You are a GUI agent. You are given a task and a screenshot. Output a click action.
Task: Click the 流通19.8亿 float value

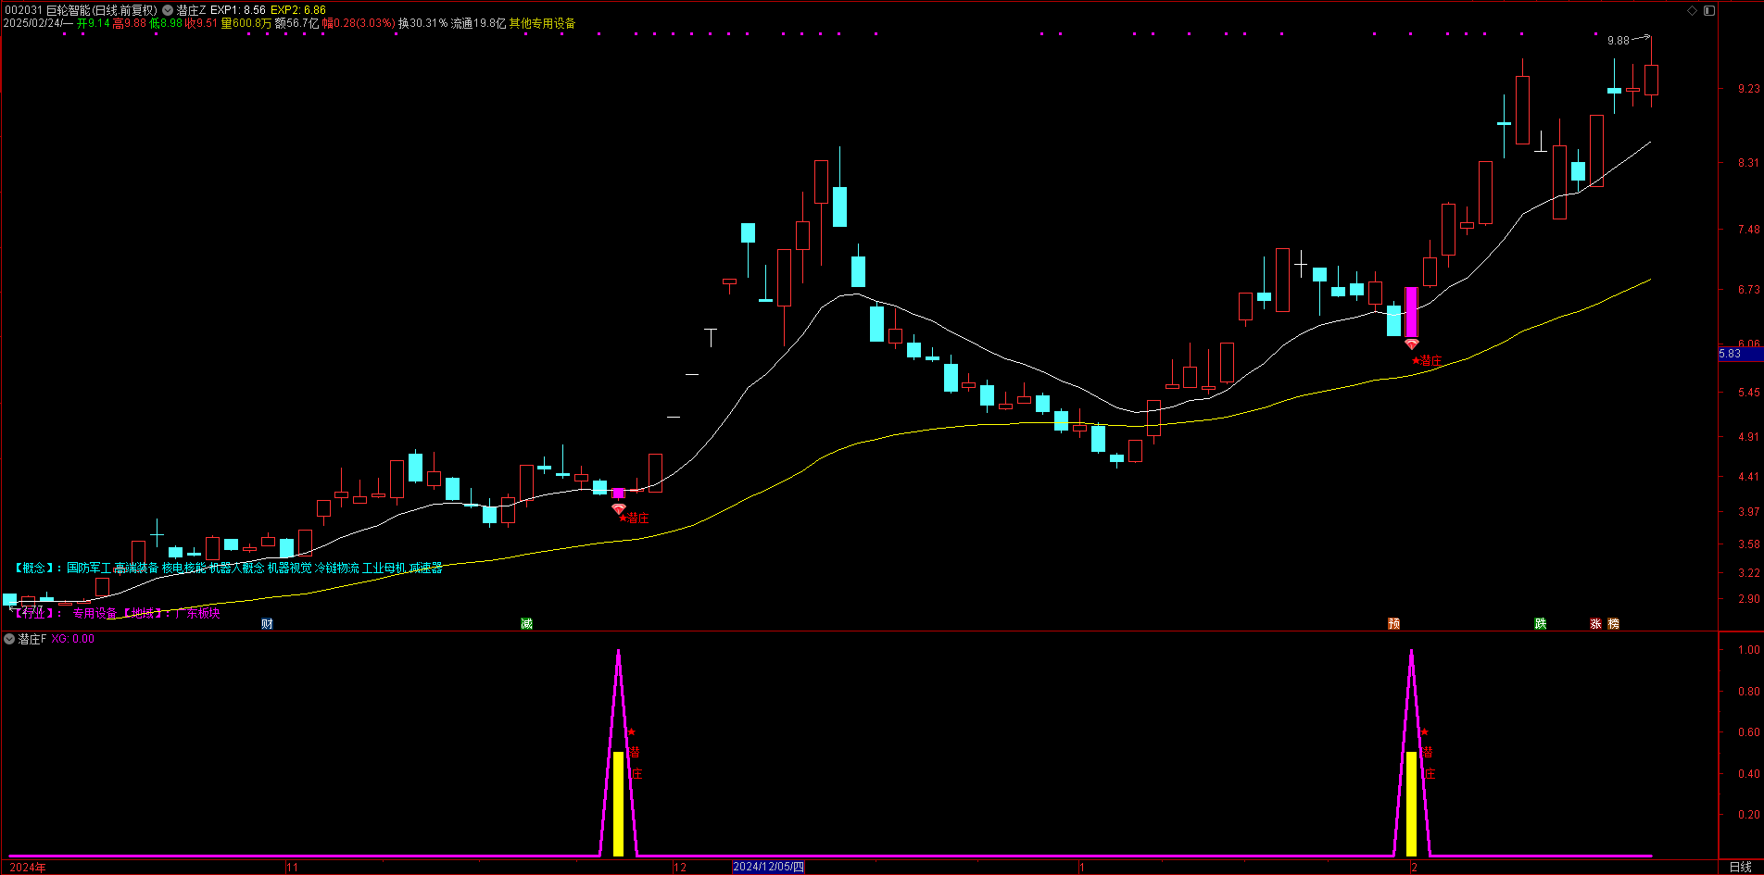click(478, 23)
